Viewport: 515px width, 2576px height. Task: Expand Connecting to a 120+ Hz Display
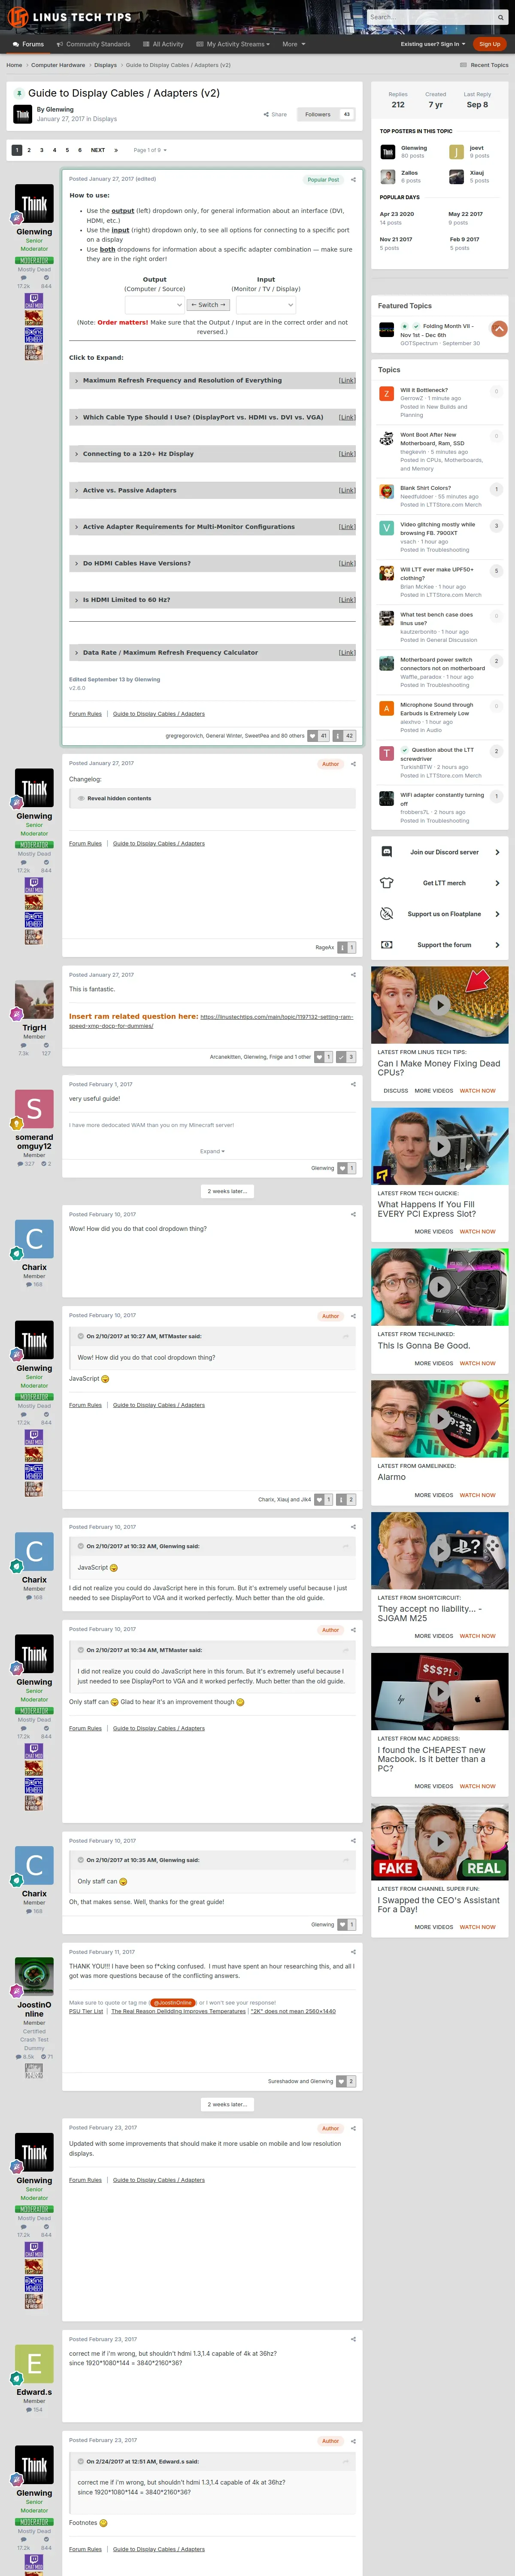(212, 454)
